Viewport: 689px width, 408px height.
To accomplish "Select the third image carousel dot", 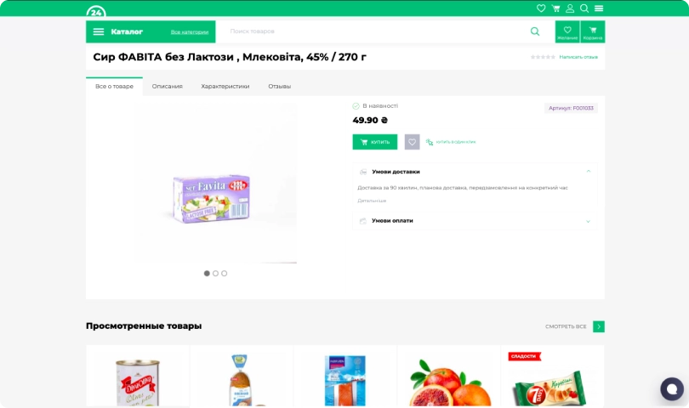I will coord(225,274).
